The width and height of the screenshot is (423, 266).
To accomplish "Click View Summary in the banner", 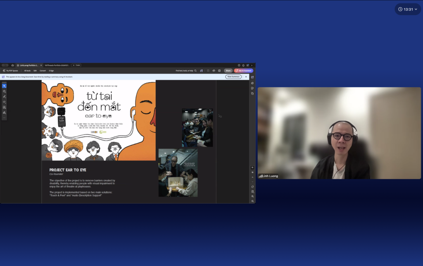I will [x=233, y=77].
